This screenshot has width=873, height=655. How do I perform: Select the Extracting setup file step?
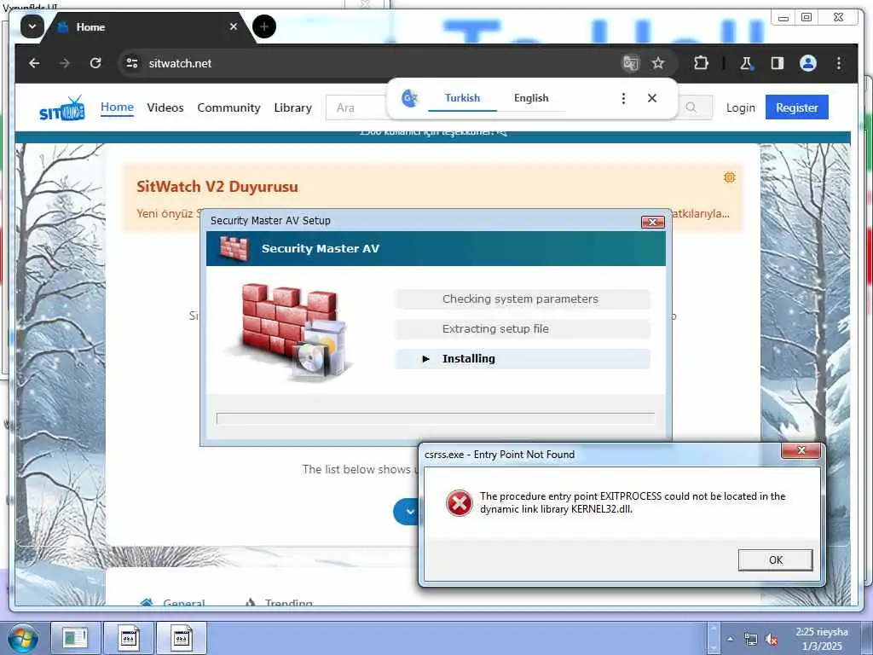pos(523,328)
